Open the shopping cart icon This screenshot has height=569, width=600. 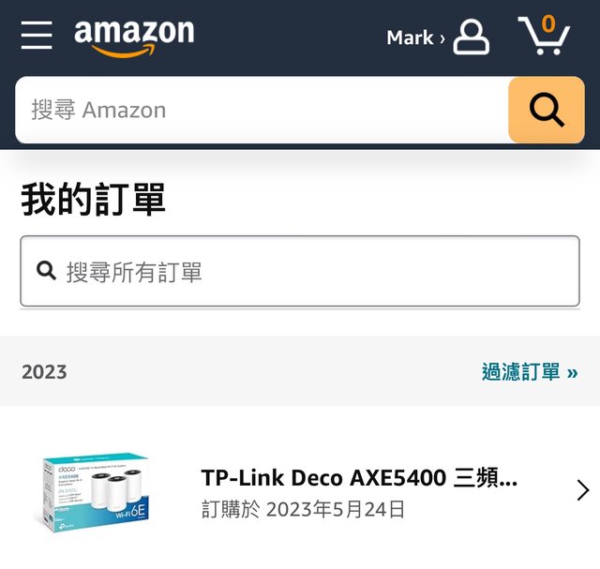[544, 36]
